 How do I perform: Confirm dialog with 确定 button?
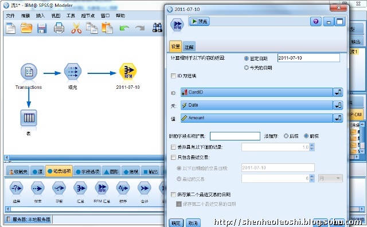176,223
